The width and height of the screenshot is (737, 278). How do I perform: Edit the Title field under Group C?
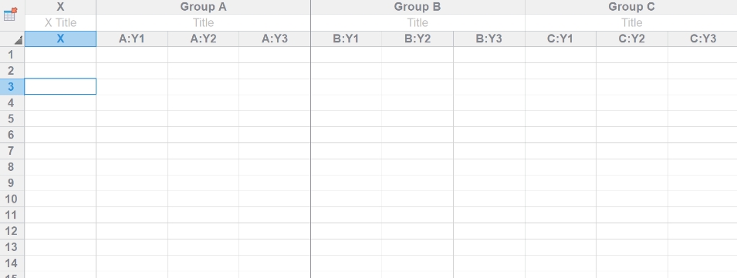pos(631,22)
